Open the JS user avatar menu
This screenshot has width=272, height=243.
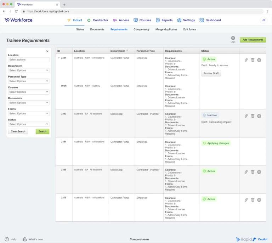tap(263, 20)
